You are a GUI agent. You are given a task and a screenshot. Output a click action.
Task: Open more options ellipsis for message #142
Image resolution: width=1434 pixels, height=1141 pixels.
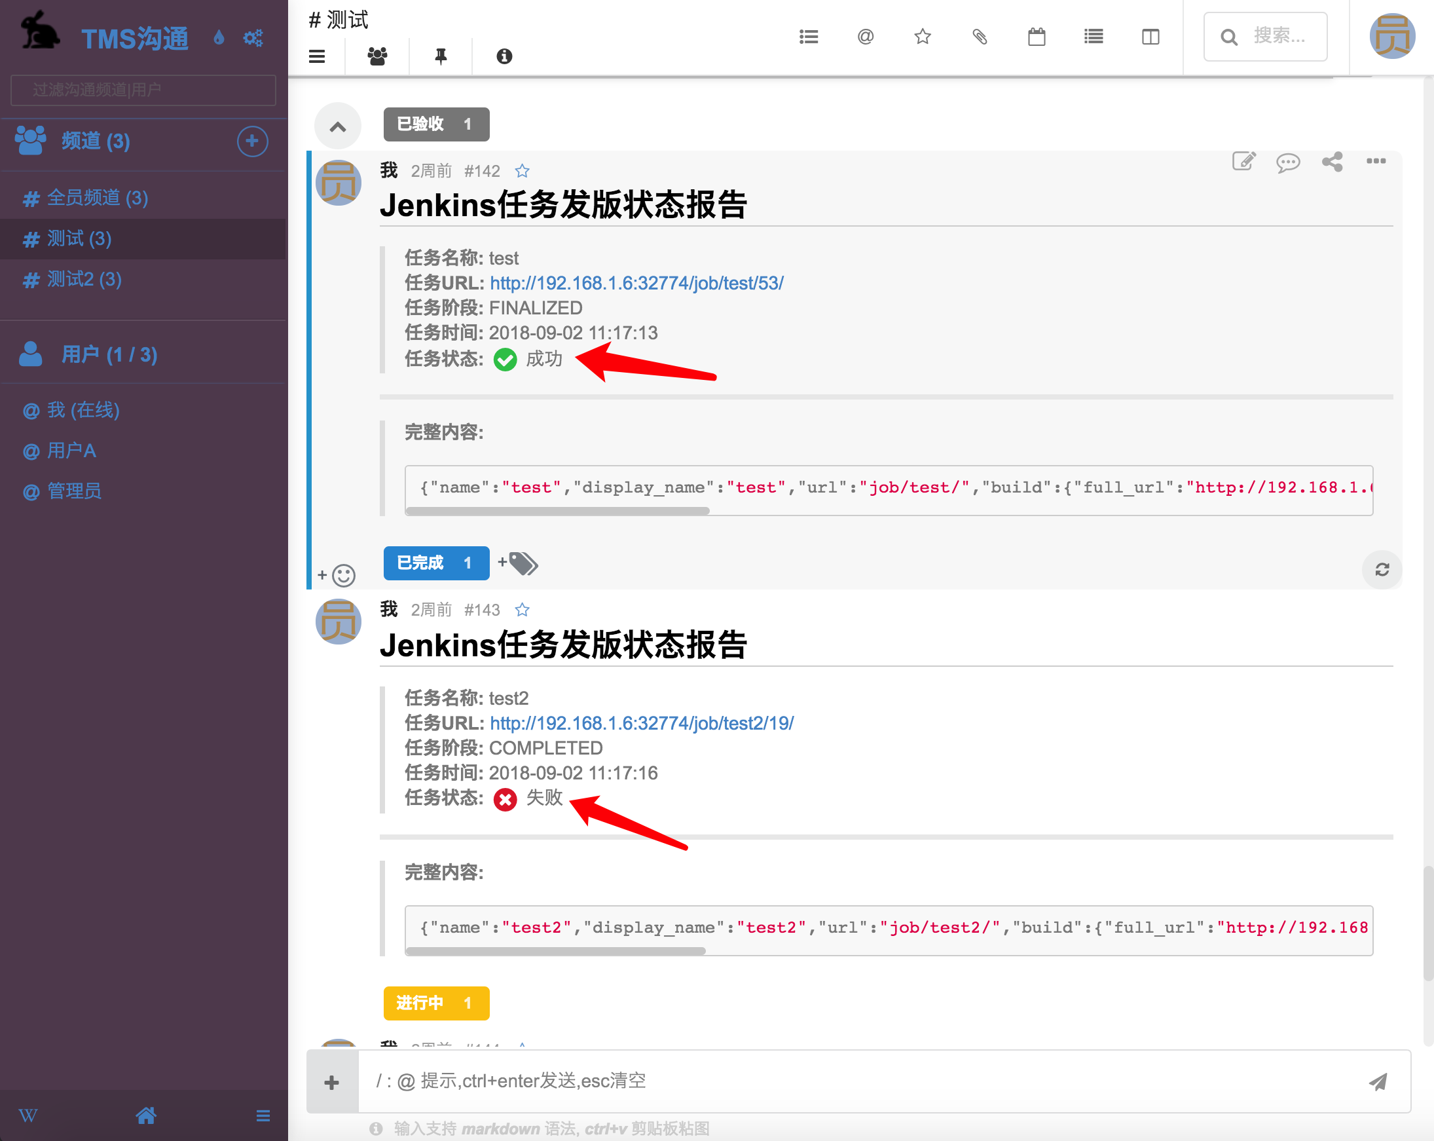1376,161
